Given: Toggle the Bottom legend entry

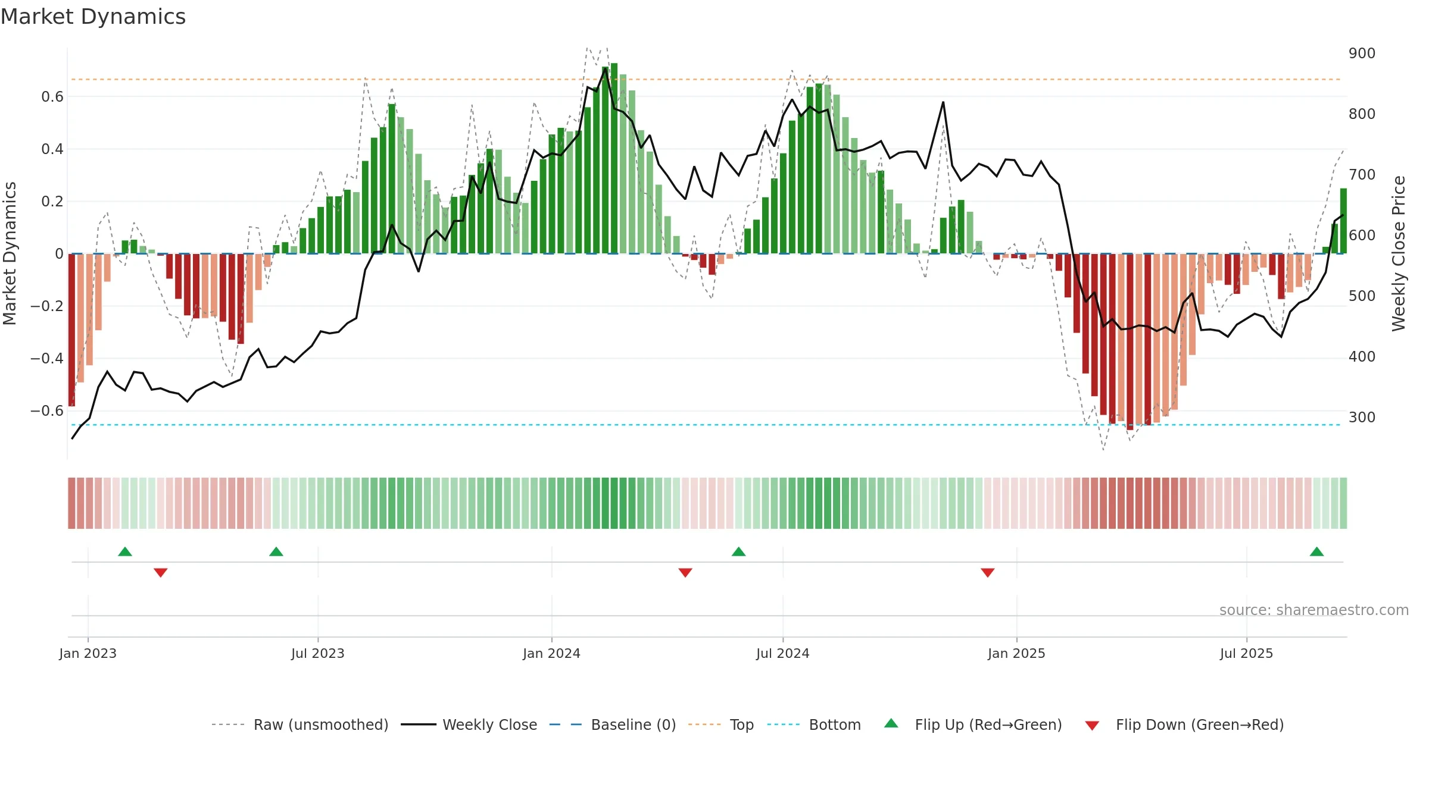Looking at the screenshot, I should 814,724.
